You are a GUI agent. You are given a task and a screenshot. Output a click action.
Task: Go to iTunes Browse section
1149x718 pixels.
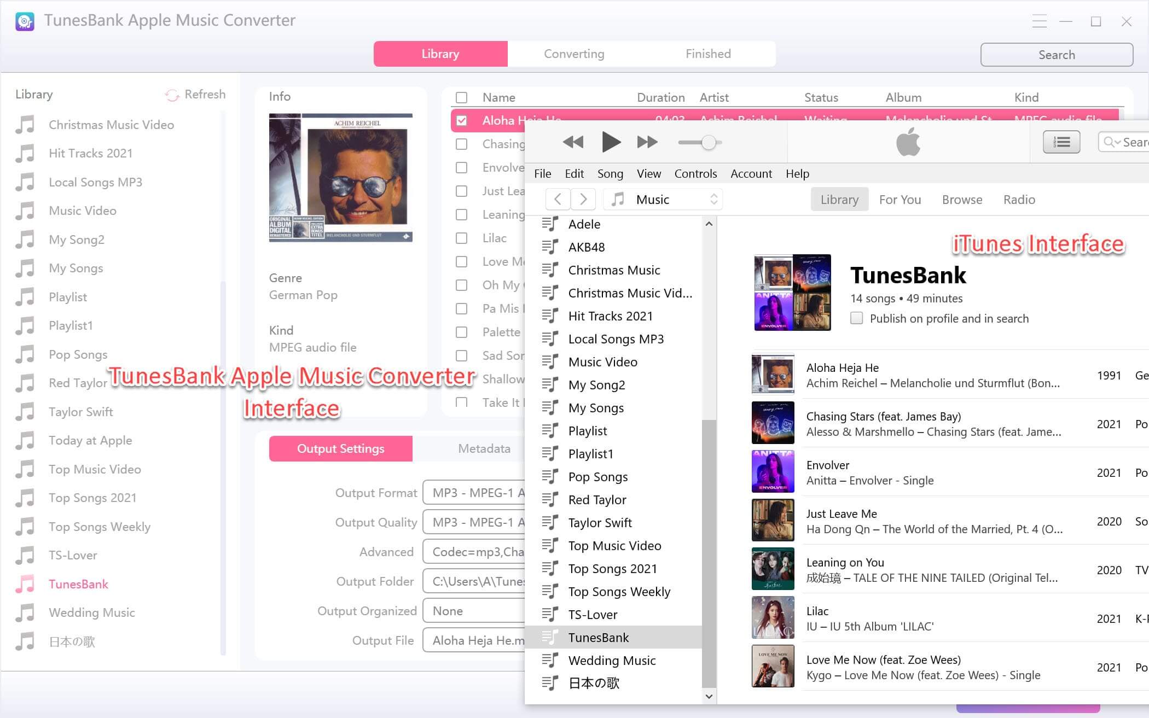[962, 200]
